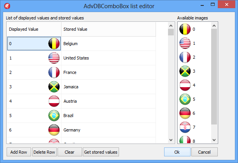This screenshot has height=163, width=238.
Task: Click the Displayed Value column header
Action: 34,29
